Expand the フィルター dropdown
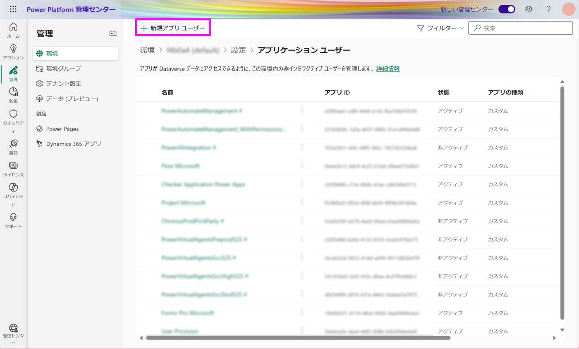This screenshot has width=579, height=349. [x=462, y=28]
